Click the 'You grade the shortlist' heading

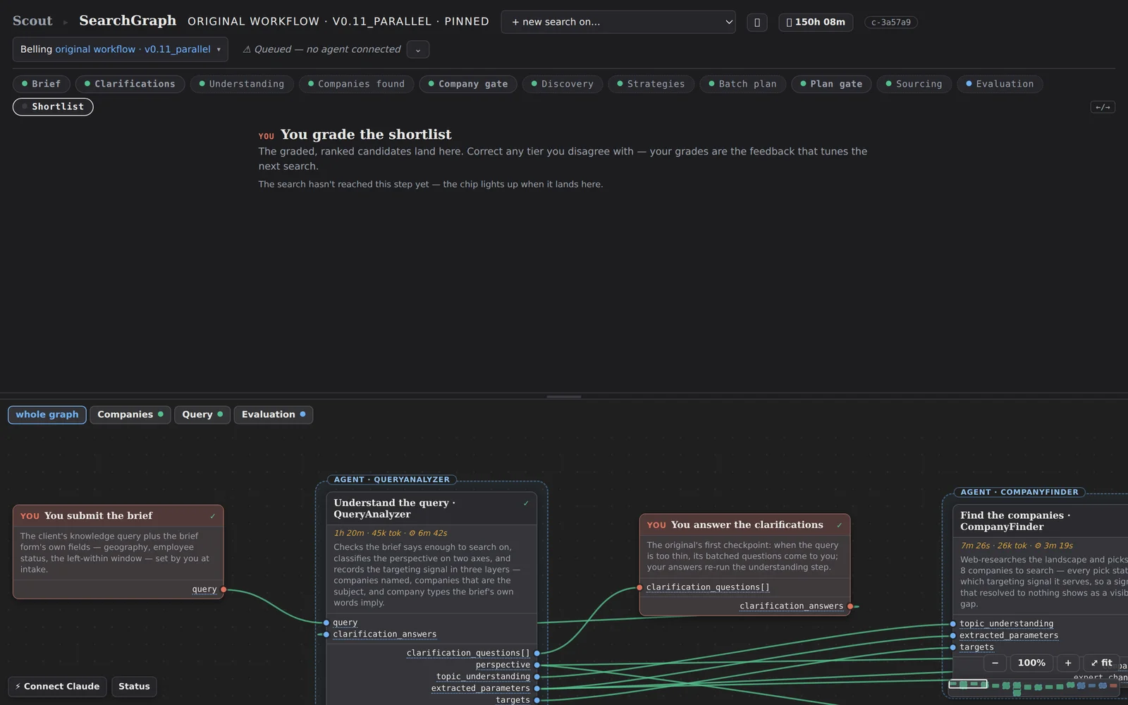click(x=366, y=135)
